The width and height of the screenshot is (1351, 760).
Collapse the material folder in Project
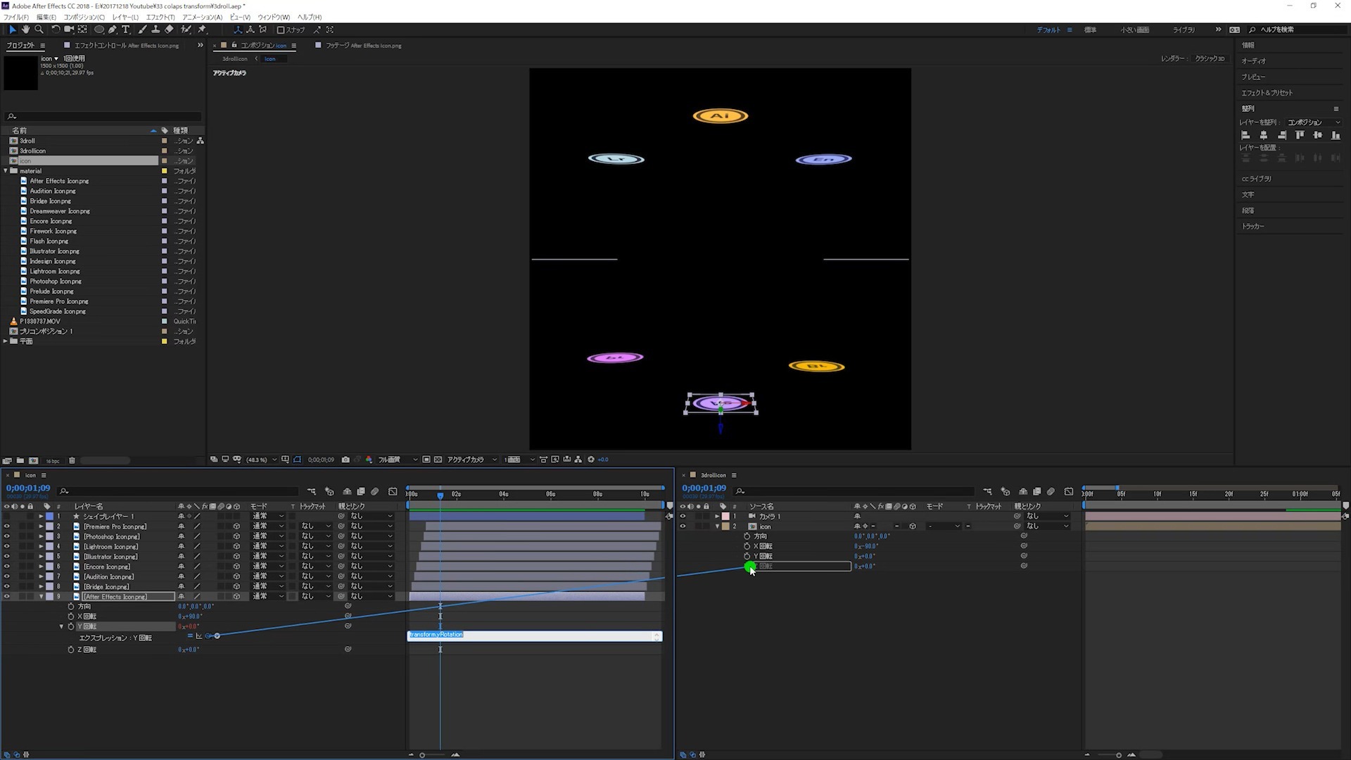[6, 171]
